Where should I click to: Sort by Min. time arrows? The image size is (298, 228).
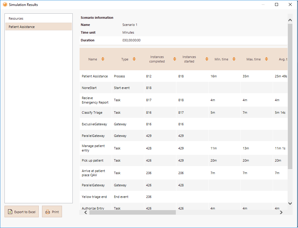click(x=234, y=59)
